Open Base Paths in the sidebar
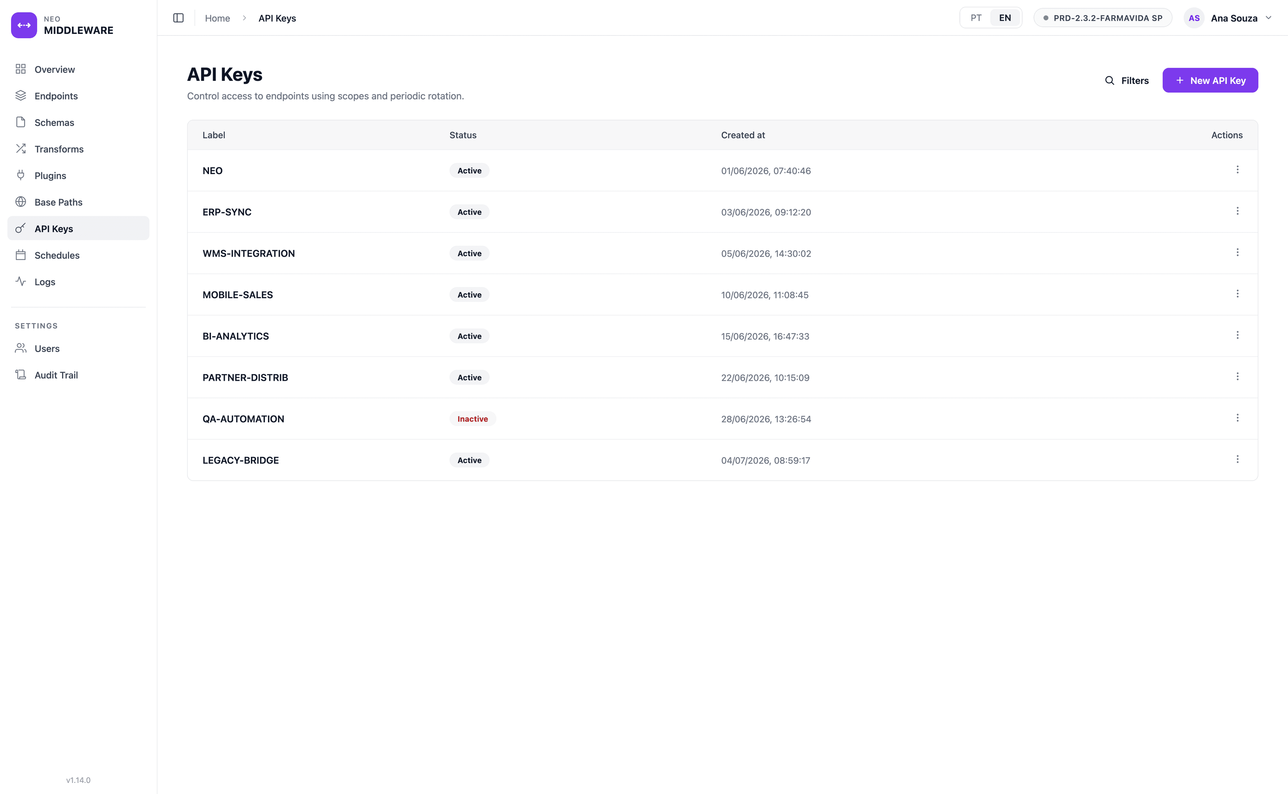 tap(78, 202)
